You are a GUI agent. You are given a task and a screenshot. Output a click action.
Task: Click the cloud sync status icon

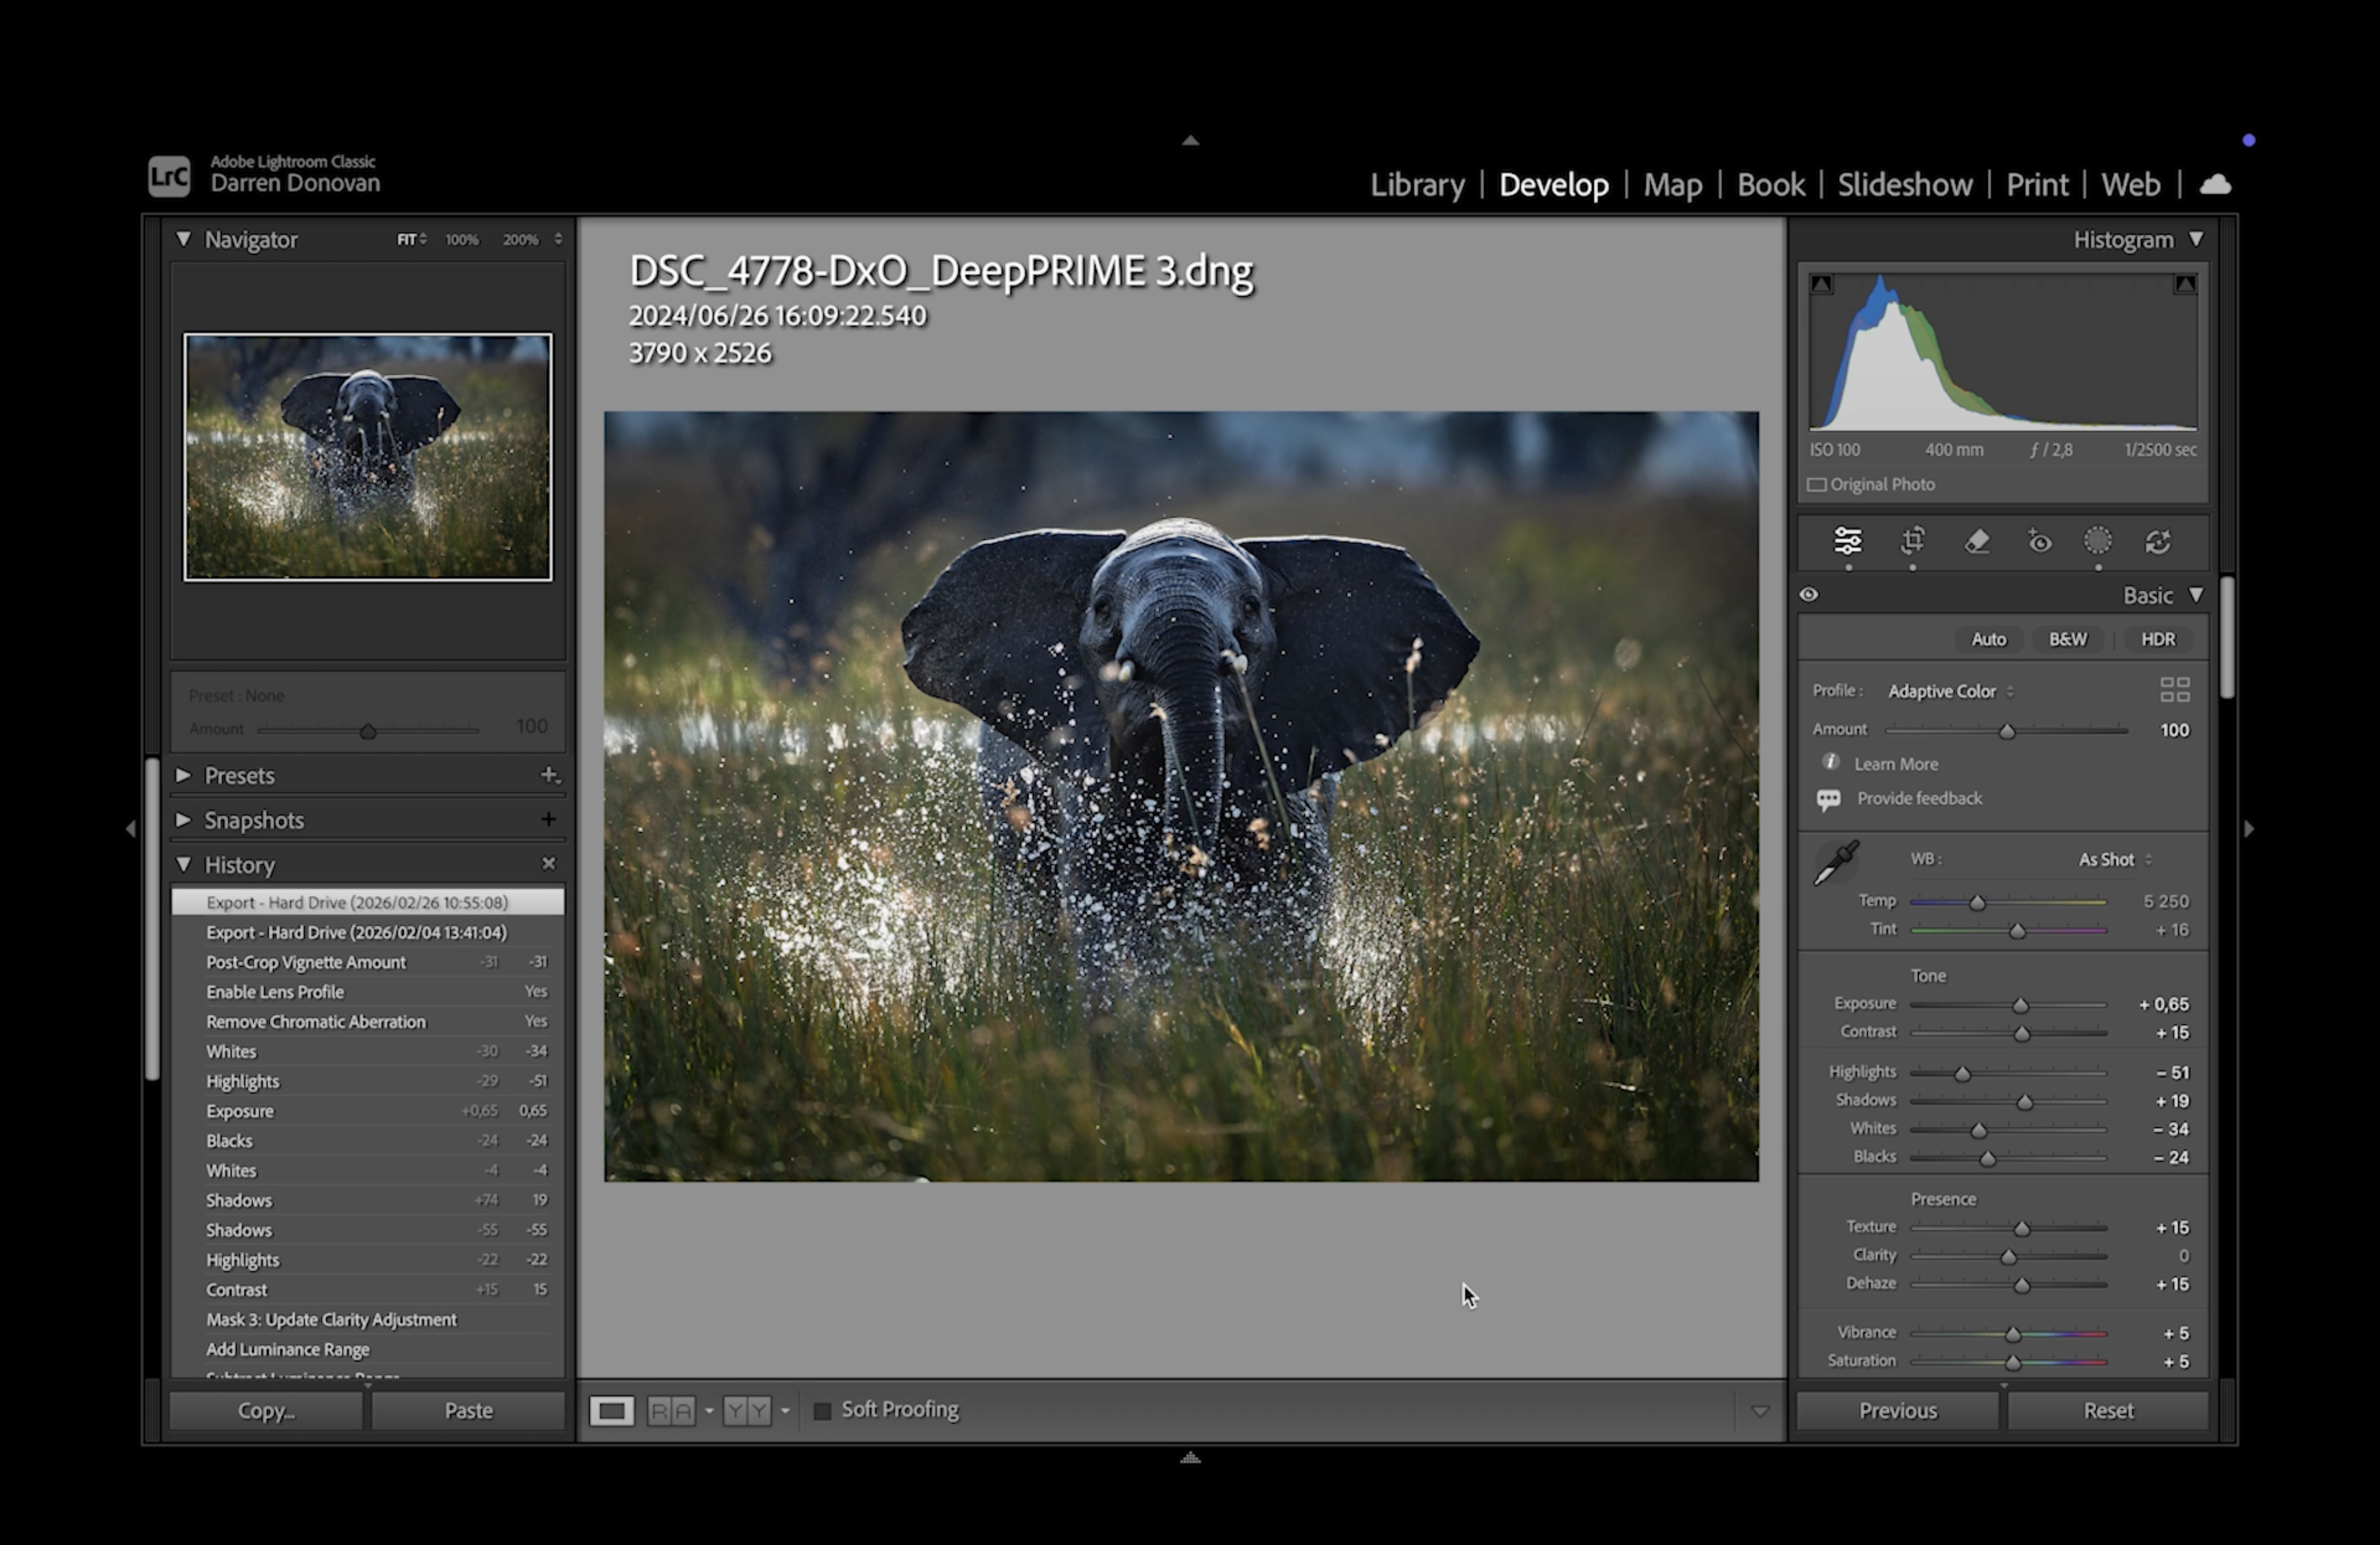coord(2215,185)
